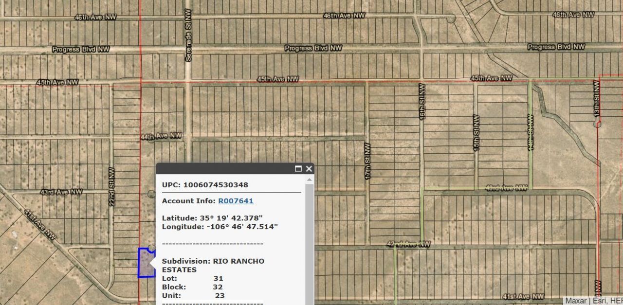The image size is (623, 305).
Task: Click the popup scrollbar up arrow
Action: [310, 179]
